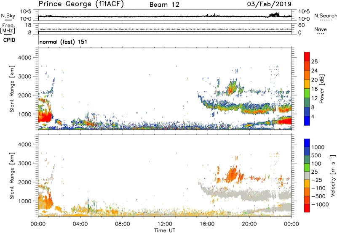Click the yellow 16-20 dB power swatch
The height and width of the screenshot is (233, 337).
(307, 84)
